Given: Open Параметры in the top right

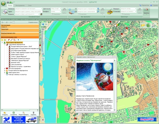Looking at the screenshot, I should [144, 5].
